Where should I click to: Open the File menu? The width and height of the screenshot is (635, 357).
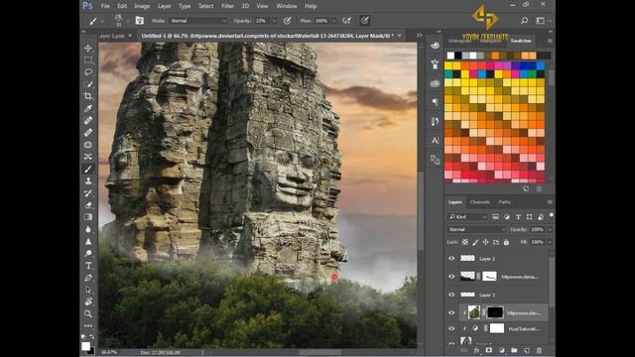(105, 6)
